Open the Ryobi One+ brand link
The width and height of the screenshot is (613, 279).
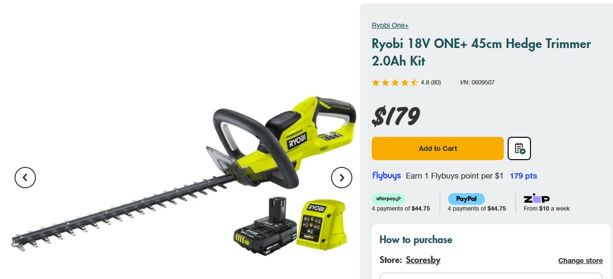coord(390,25)
